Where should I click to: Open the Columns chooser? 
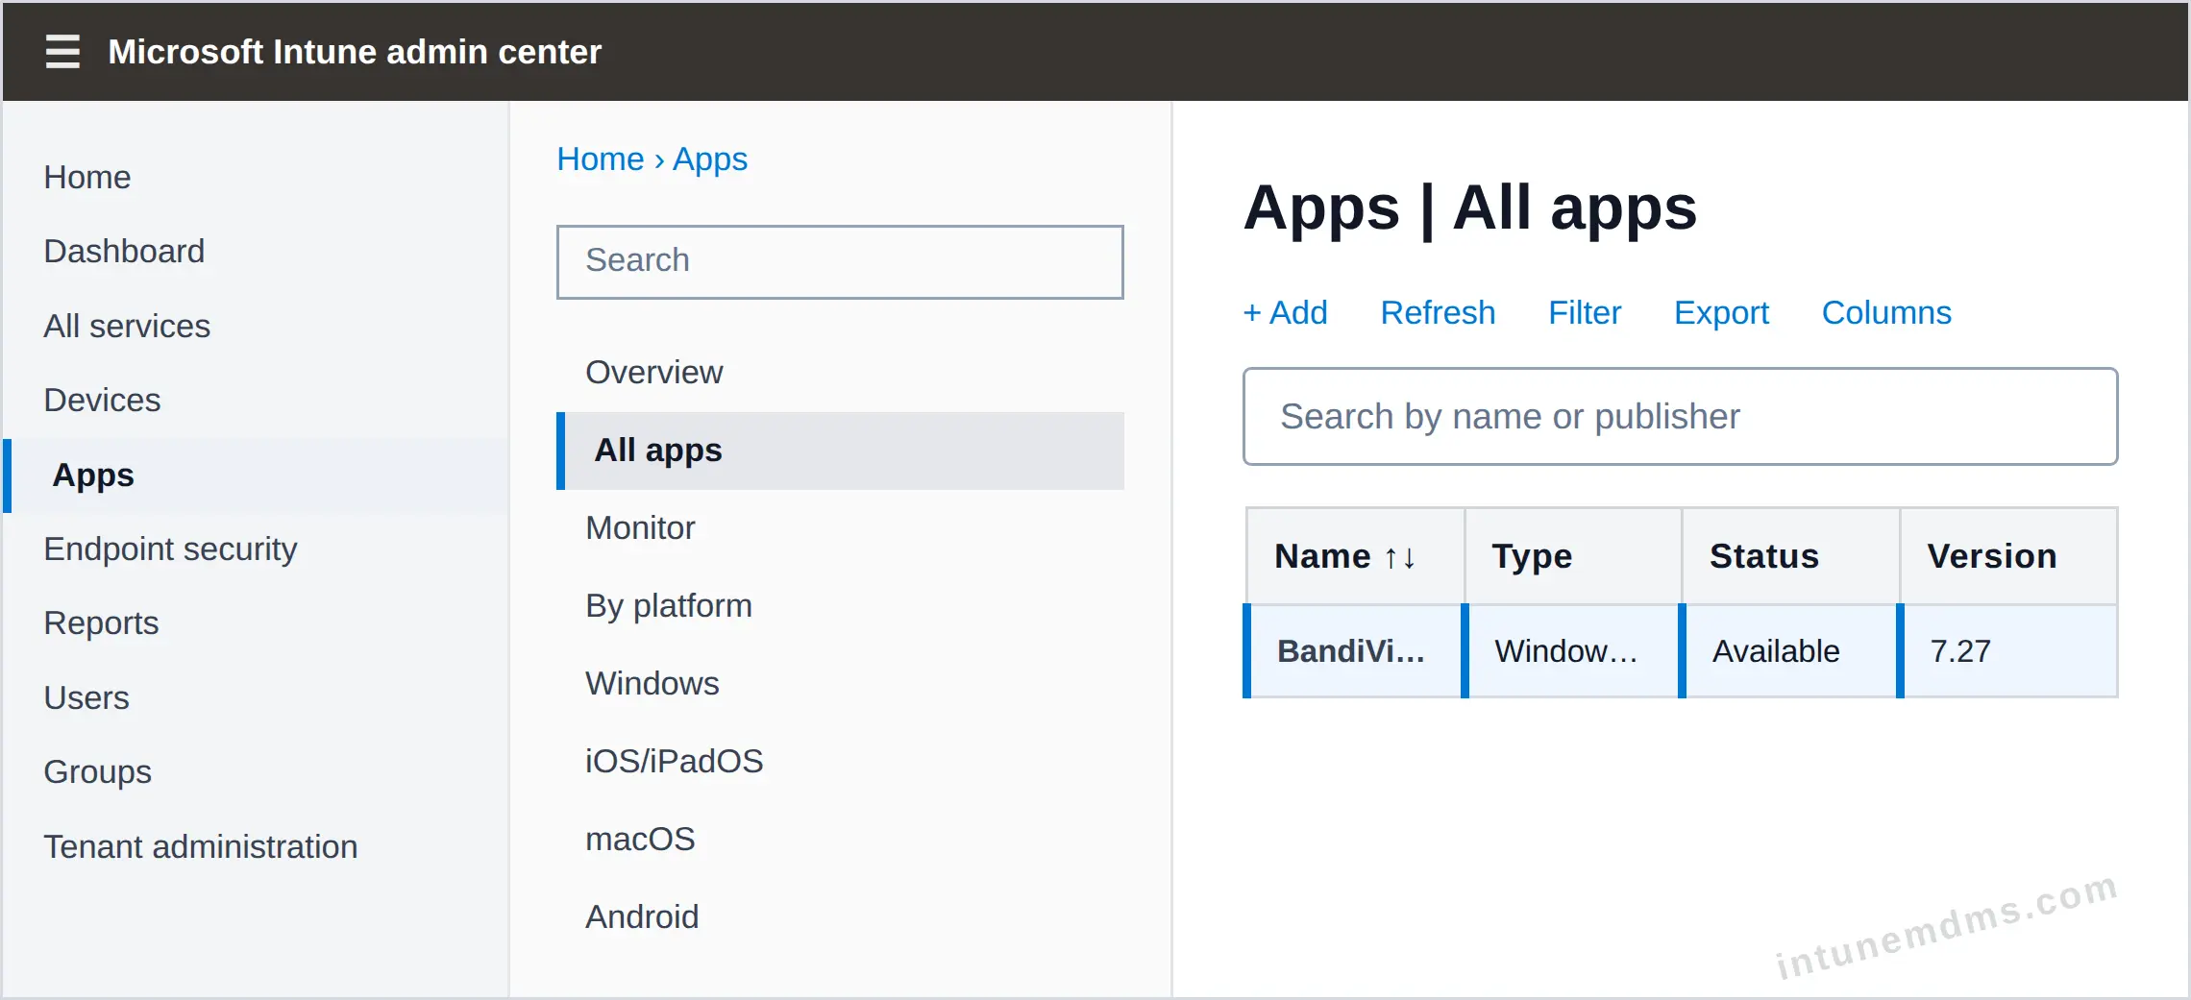(1886, 312)
